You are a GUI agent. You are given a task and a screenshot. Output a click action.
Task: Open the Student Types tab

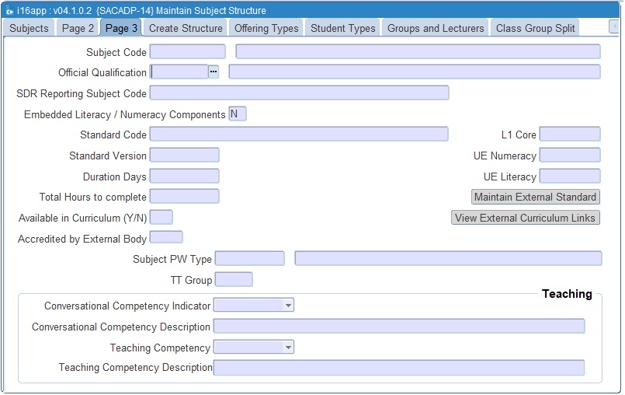point(342,28)
